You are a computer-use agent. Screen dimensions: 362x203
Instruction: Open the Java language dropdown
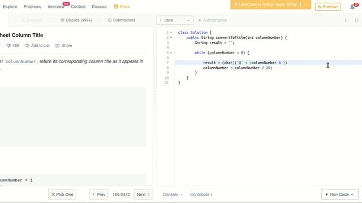175,20
